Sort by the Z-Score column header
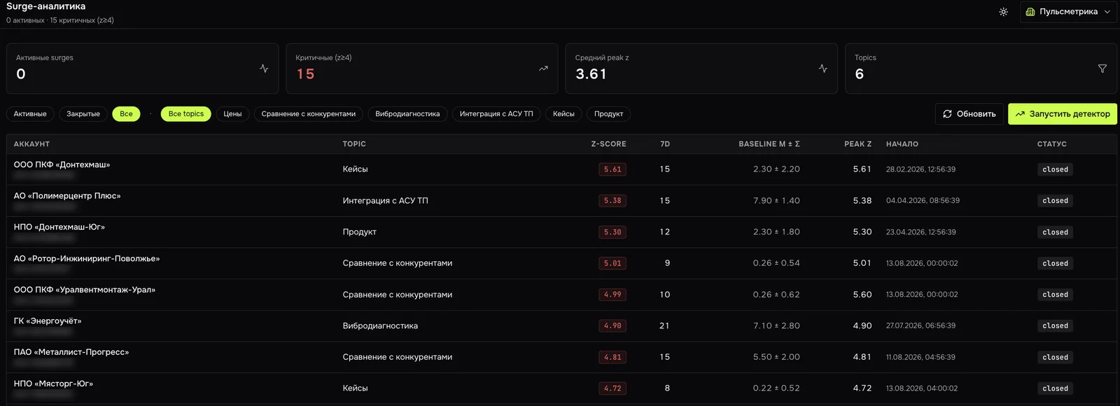This screenshot has height=406, width=1120. (x=608, y=144)
